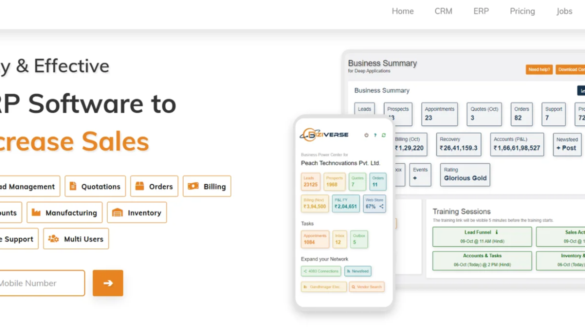Click the Need help? button
The width and height of the screenshot is (585, 330).
coord(539,69)
